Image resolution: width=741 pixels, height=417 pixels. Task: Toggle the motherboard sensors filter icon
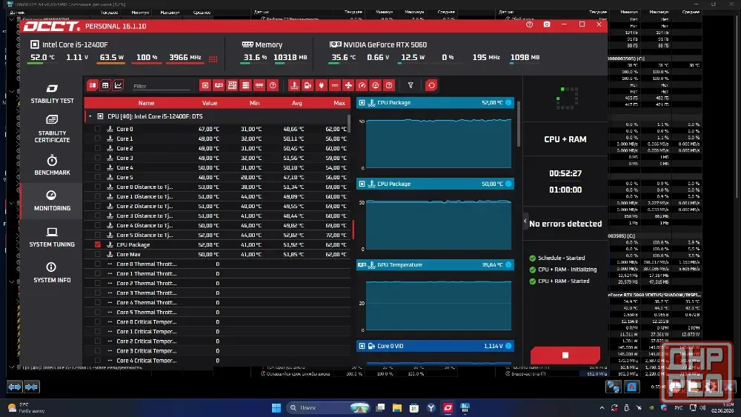[232, 85]
